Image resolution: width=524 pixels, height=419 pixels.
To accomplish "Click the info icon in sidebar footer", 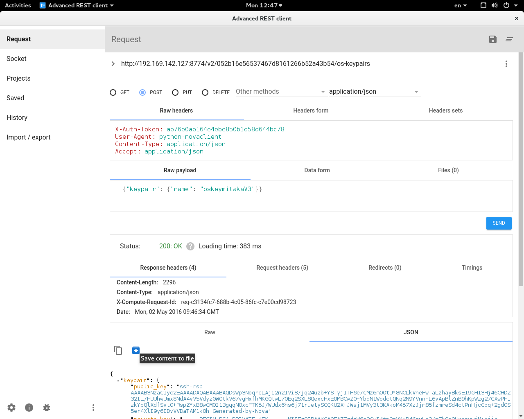I will point(29,408).
